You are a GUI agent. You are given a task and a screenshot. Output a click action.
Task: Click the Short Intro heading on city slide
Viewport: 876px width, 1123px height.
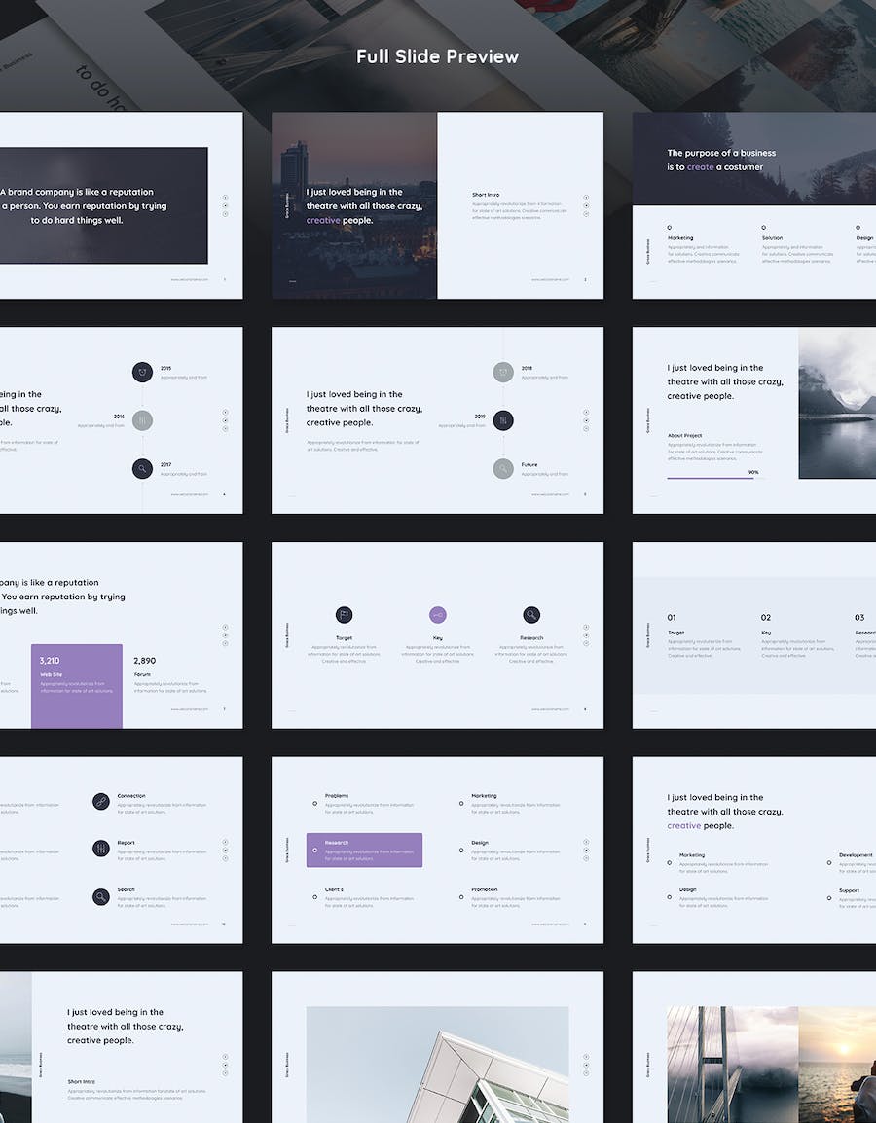(486, 195)
